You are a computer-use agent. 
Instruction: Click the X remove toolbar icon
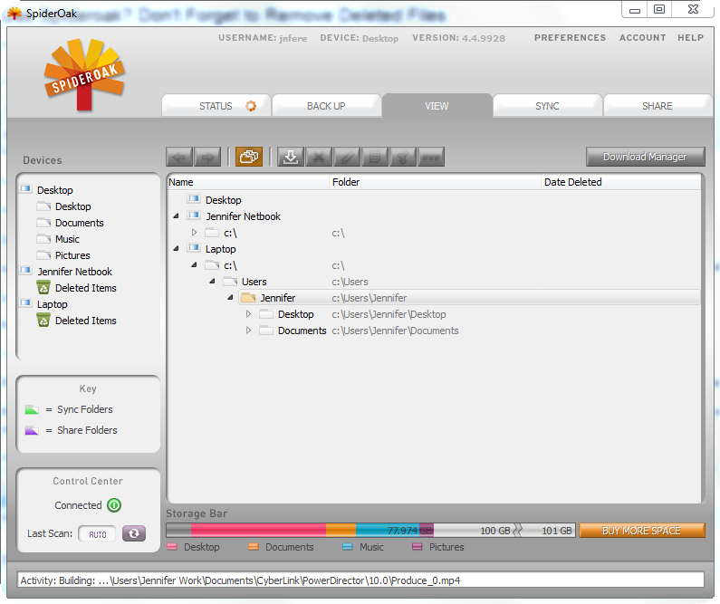point(319,157)
